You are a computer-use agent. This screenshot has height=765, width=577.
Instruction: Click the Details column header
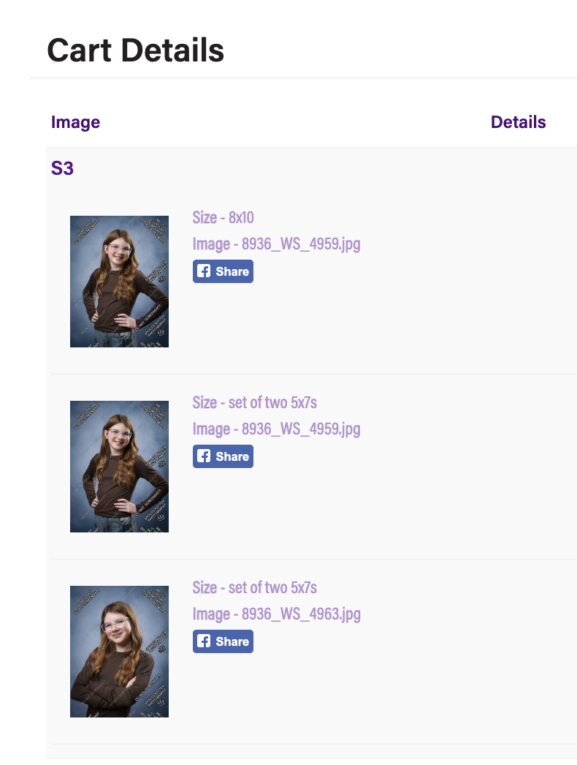click(518, 122)
